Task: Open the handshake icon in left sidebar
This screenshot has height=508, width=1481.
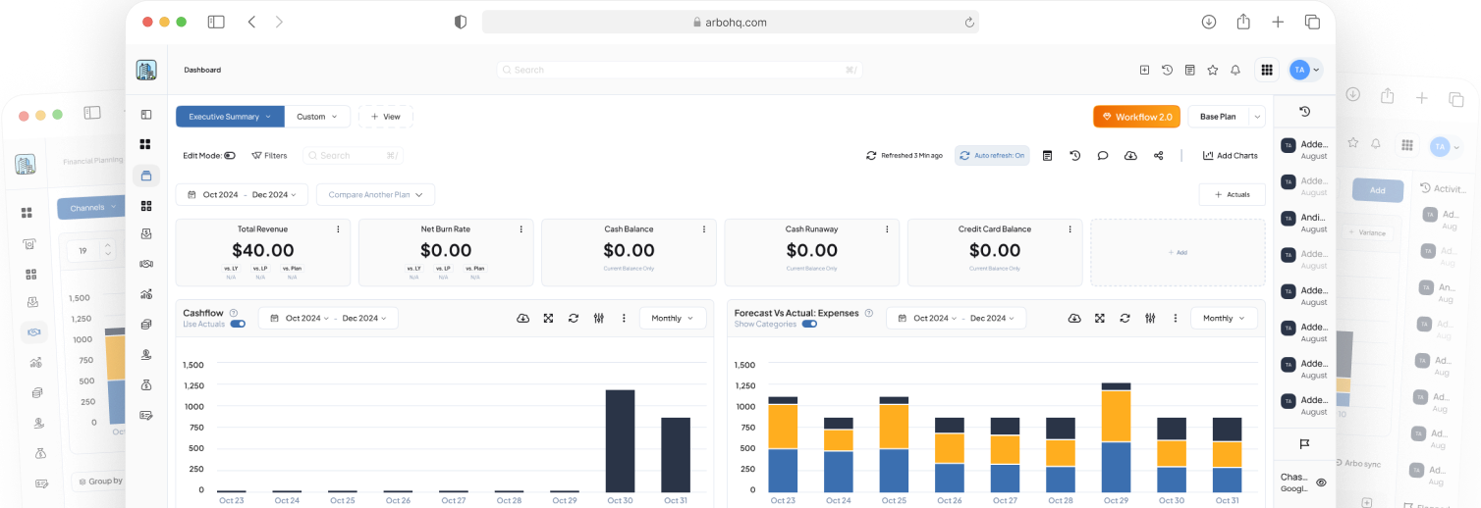Action: [146, 263]
